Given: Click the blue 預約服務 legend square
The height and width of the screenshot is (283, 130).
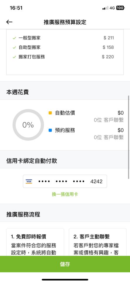Looking at the screenshot, I should click(x=50, y=130).
